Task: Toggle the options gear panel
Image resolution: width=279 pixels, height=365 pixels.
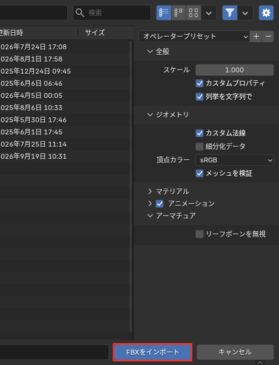Action: (266, 13)
